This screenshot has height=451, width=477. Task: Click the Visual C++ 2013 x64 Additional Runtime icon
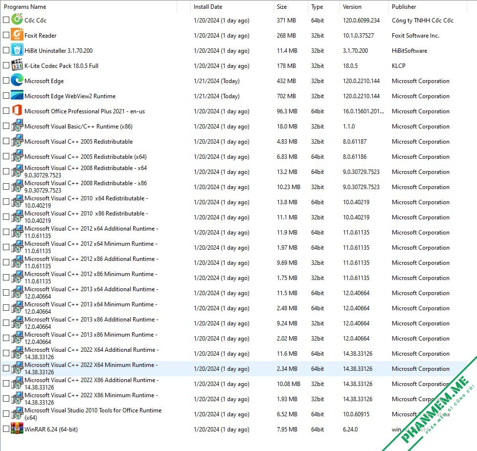(17, 292)
